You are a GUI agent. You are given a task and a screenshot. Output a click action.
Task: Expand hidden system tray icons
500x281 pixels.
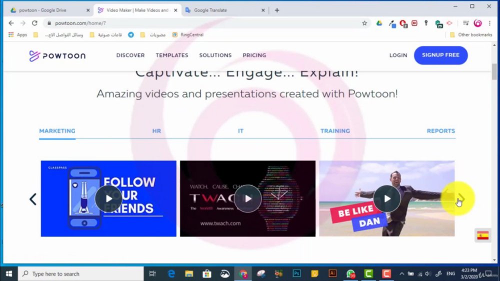(402, 273)
